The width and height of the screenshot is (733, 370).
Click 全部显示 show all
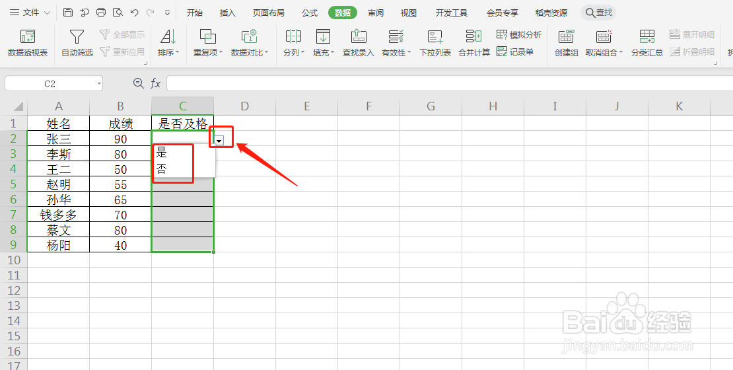(x=122, y=34)
